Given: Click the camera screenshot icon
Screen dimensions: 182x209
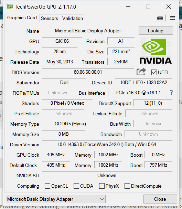Looking at the screenshot, I should pos(160,18).
